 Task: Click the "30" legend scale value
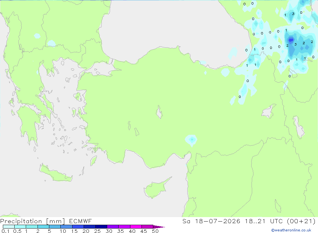[109, 231]
